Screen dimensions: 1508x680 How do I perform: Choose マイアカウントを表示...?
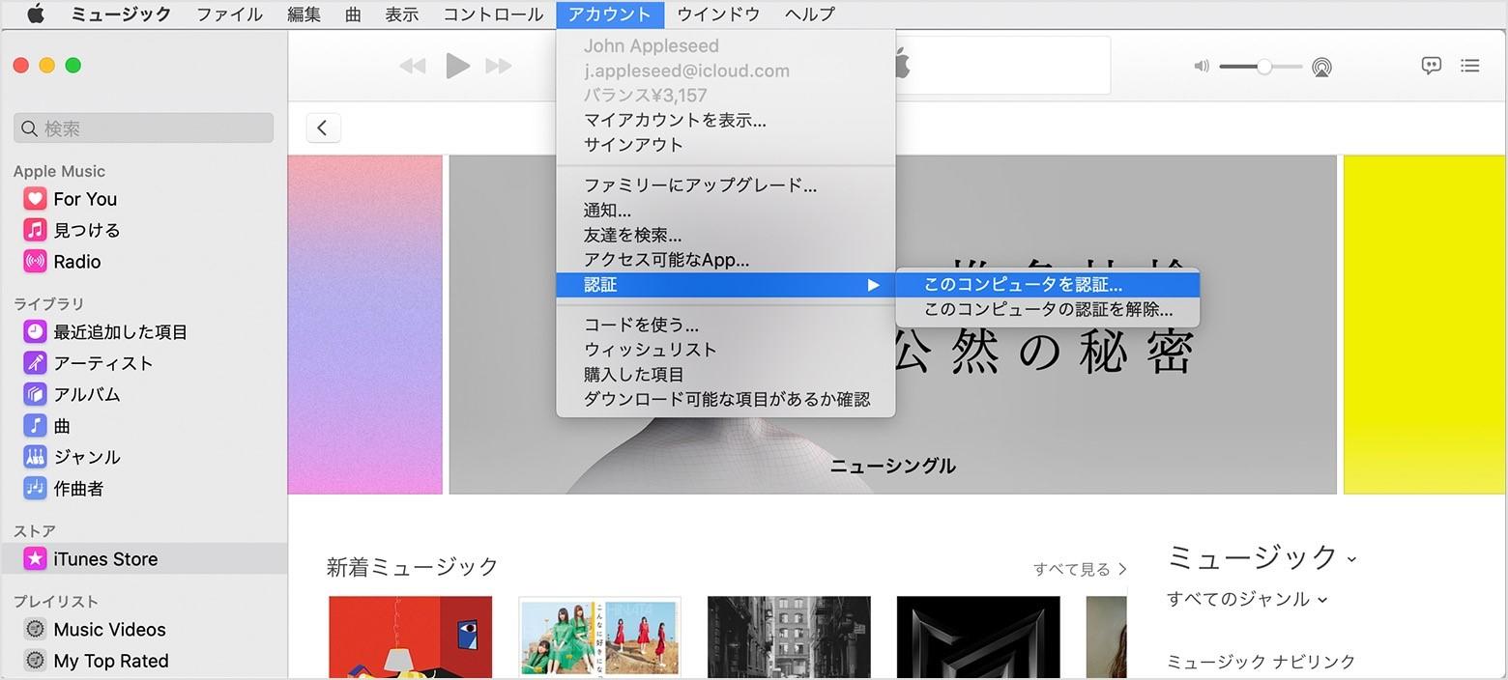(726, 120)
